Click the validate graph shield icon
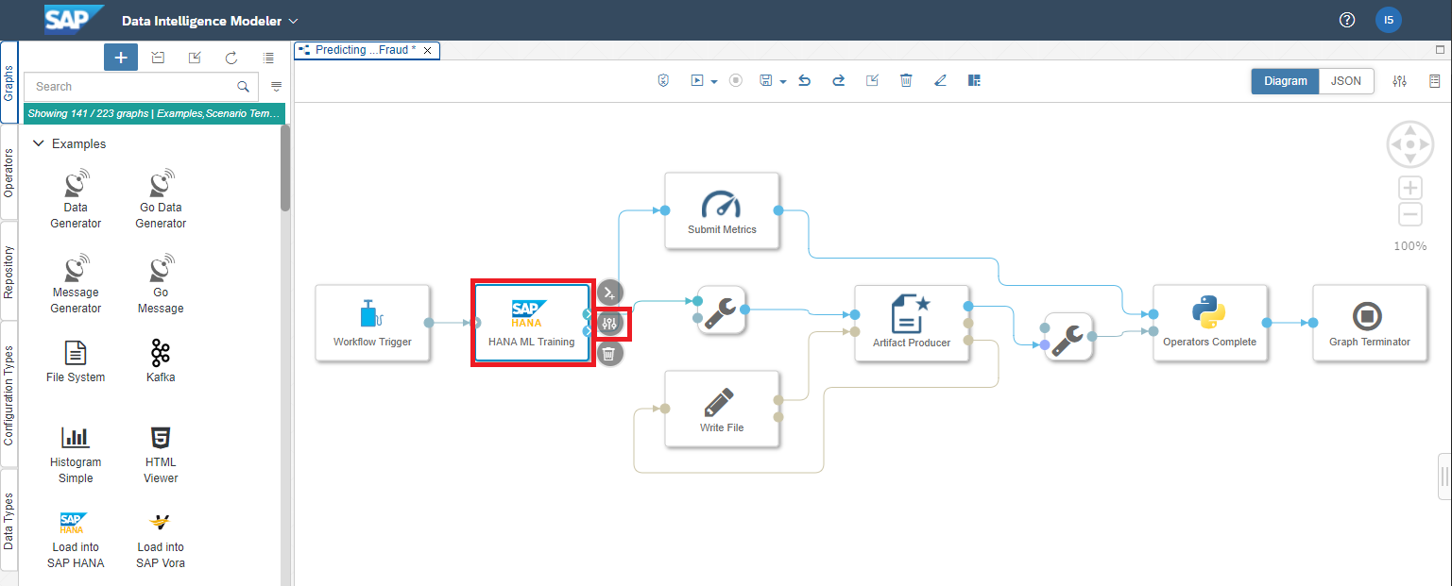Viewport: 1452px width, 586px height. (664, 81)
